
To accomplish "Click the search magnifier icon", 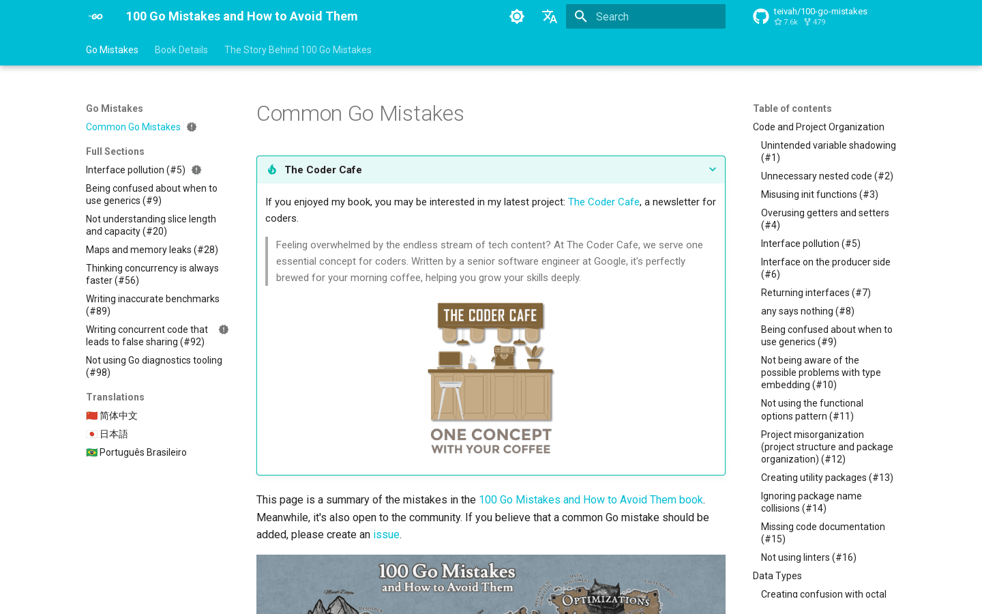I will pos(581,16).
